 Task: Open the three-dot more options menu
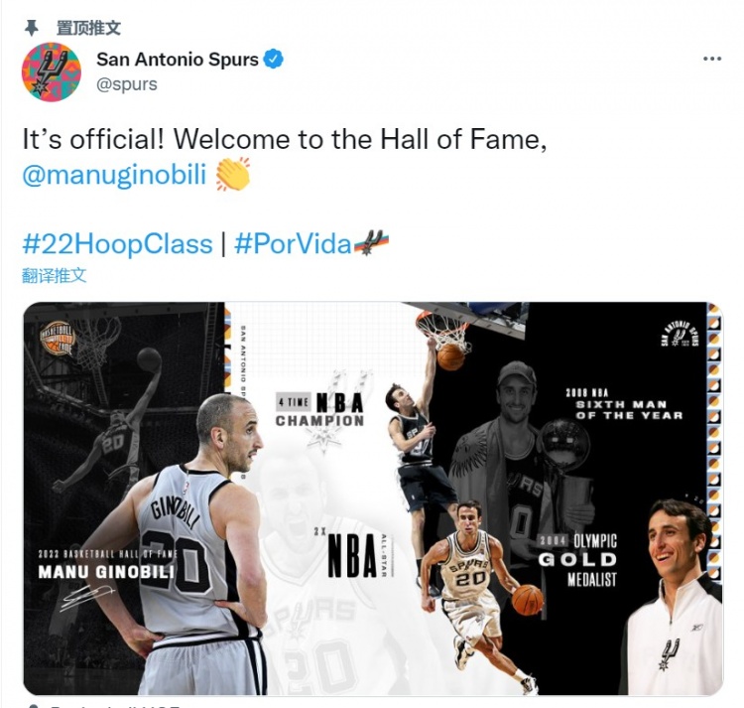point(711,59)
